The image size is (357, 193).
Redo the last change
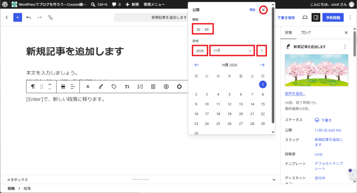39,17
